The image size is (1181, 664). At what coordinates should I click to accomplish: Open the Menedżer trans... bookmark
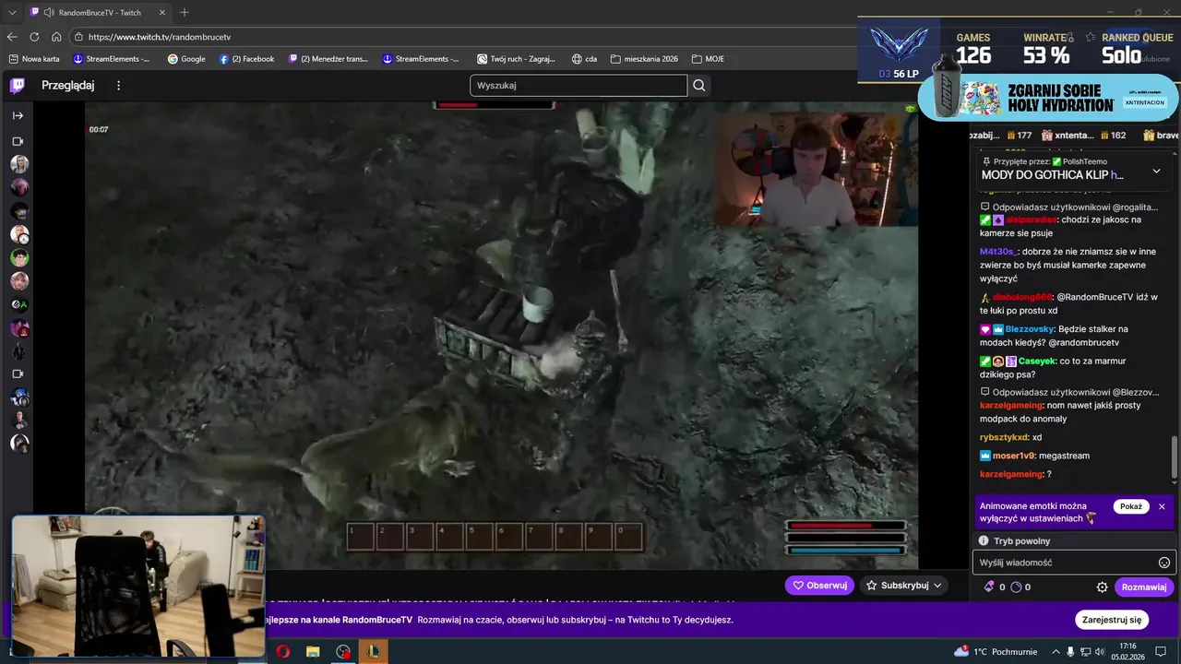point(328,59)
